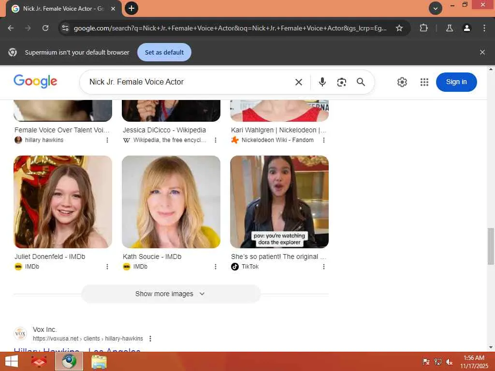Open She's so patient TikTok link
The image size is (495, 371).
pos(278,257)
